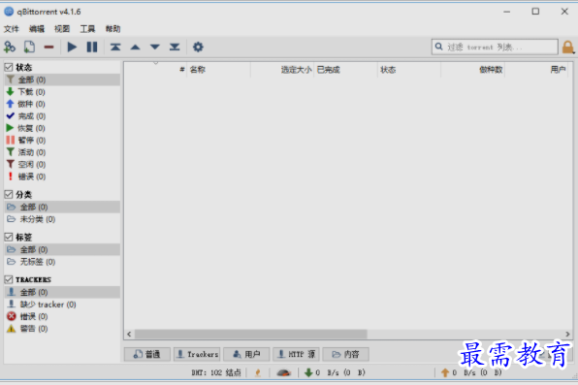Select 全部 (0) under TRACKERS
This screenshot has height=385, width=578.
tap(62, 292)
